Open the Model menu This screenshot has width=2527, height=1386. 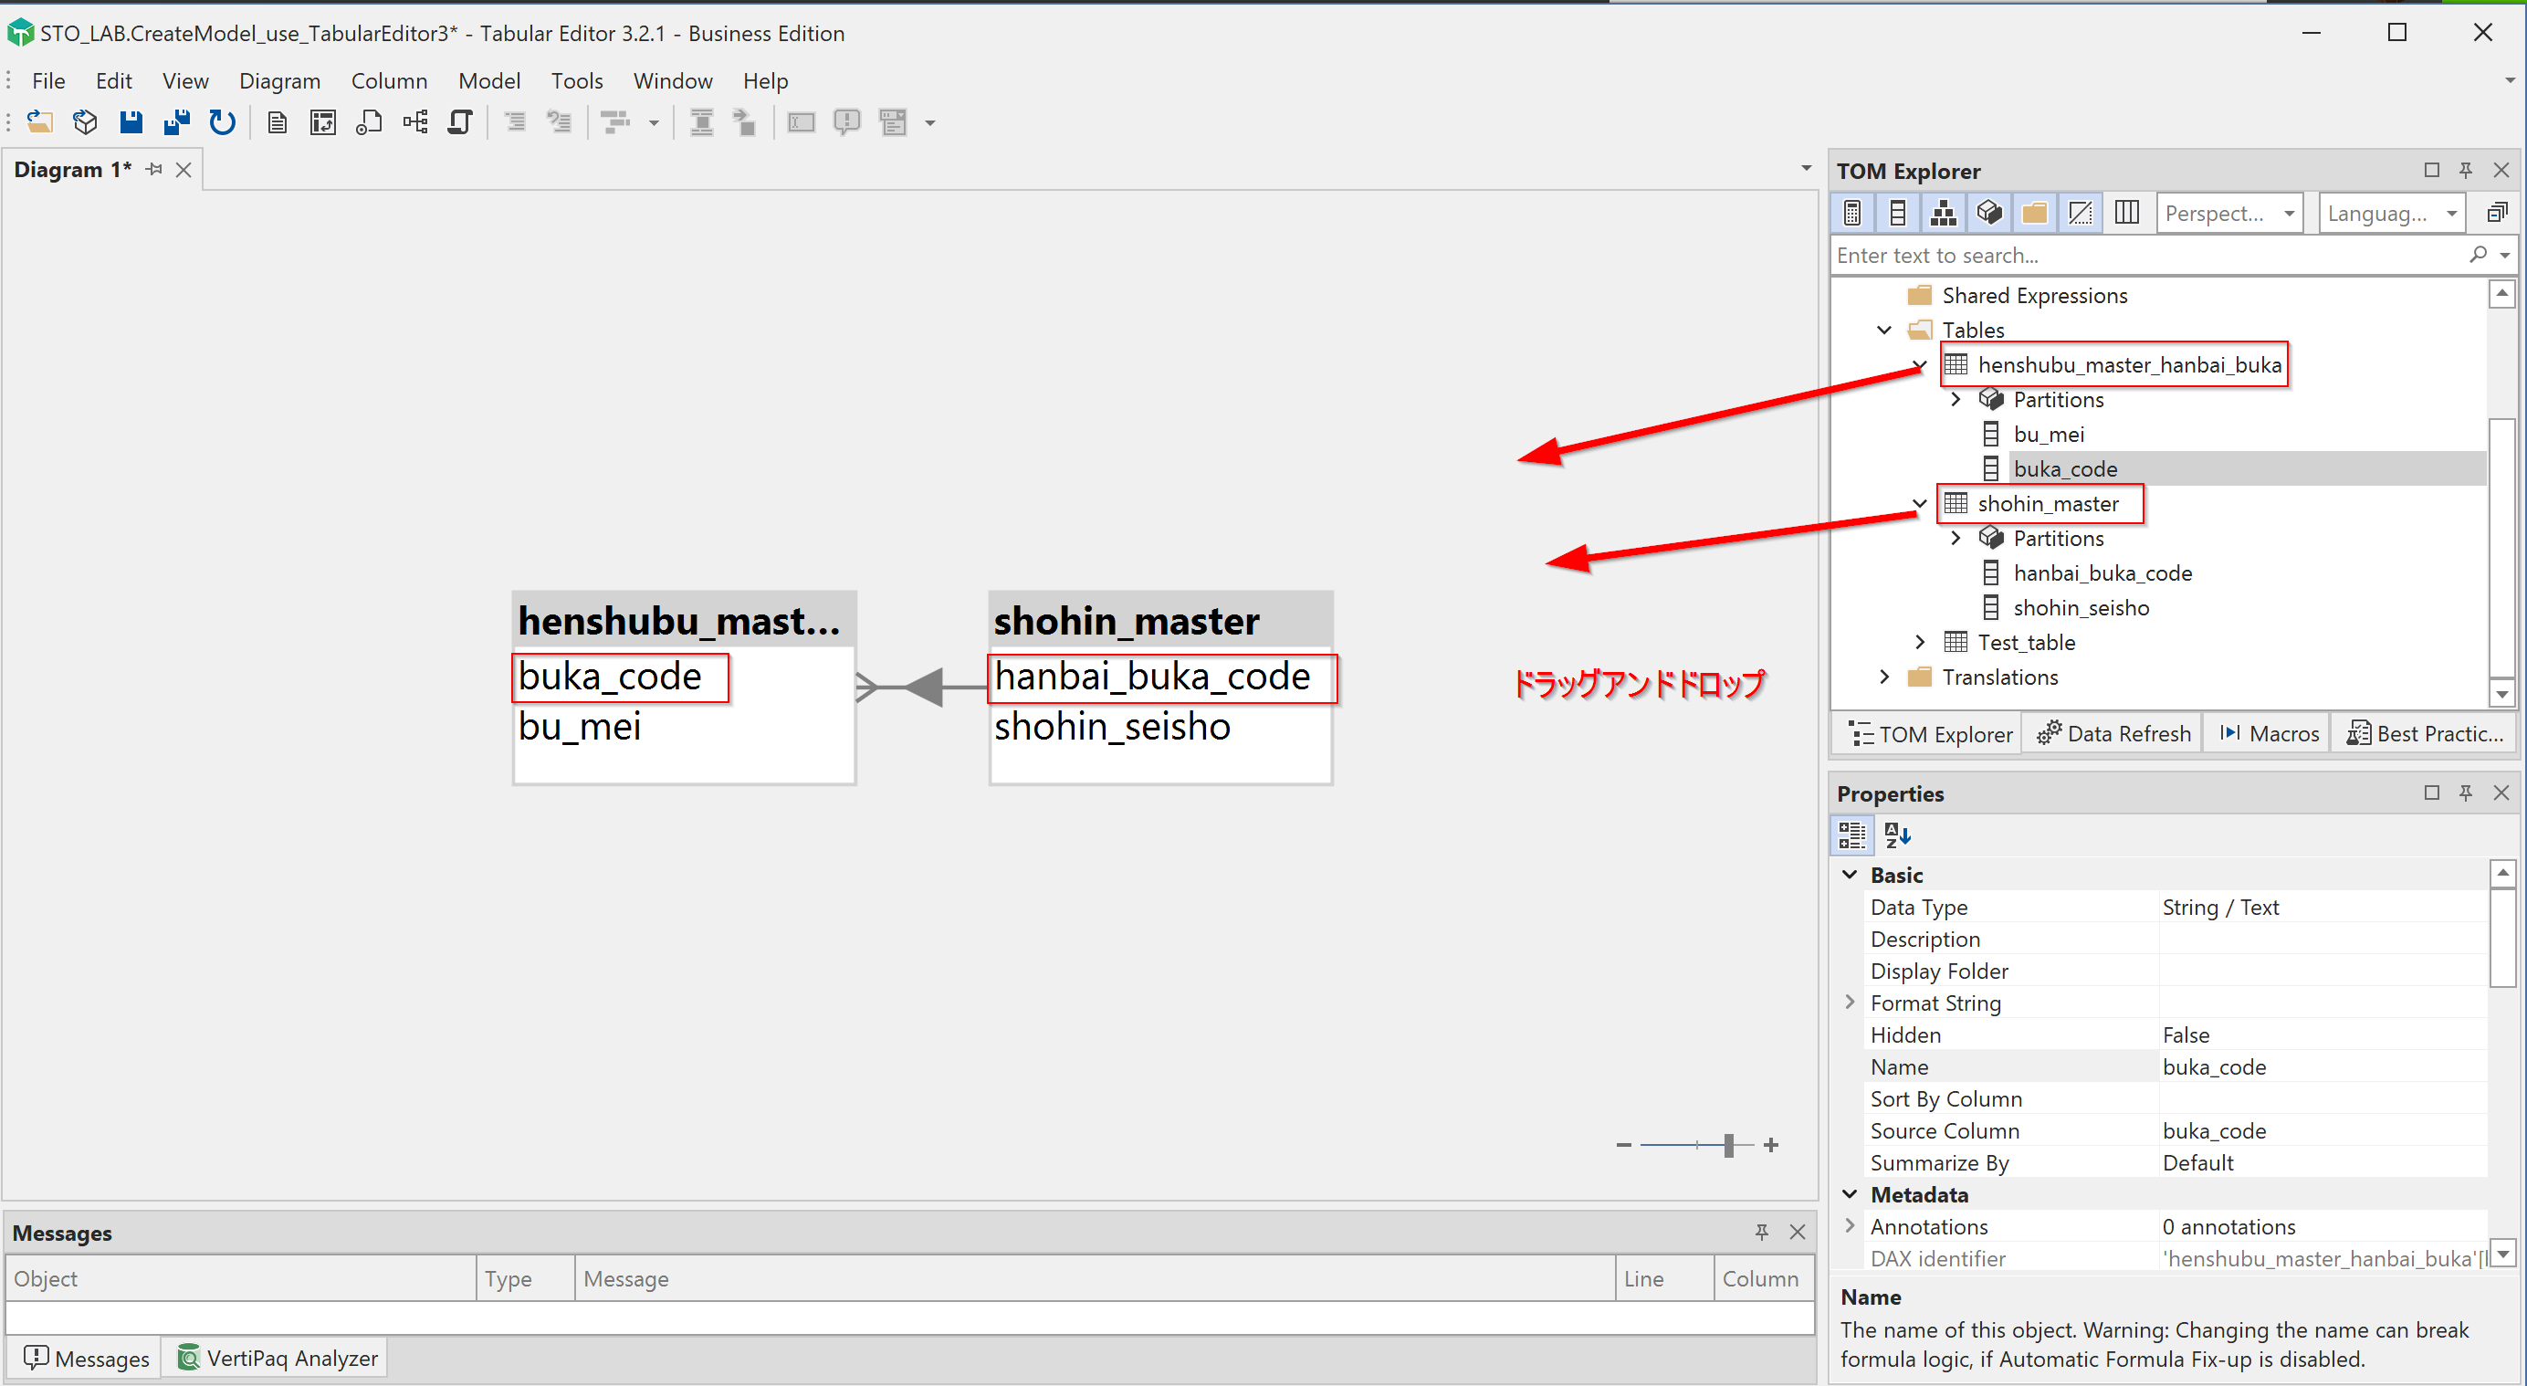point(488,80)
